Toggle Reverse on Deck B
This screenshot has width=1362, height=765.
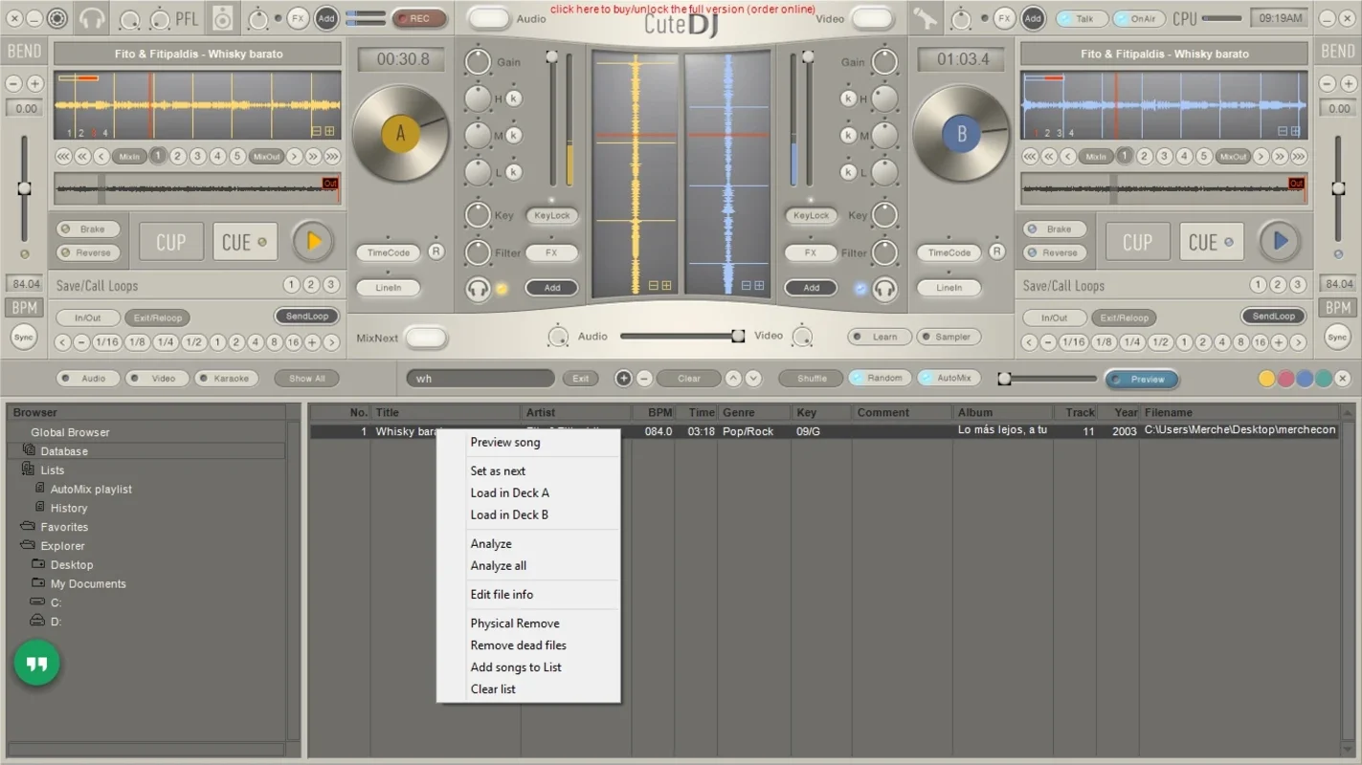(x=1055, y=252)
